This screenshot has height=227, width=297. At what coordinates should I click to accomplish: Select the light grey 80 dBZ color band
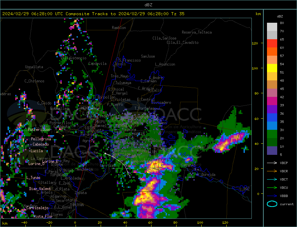tap(272, 27)
